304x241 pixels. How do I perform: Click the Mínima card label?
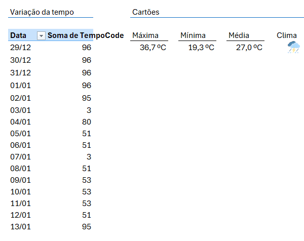[x=193, y=35]
